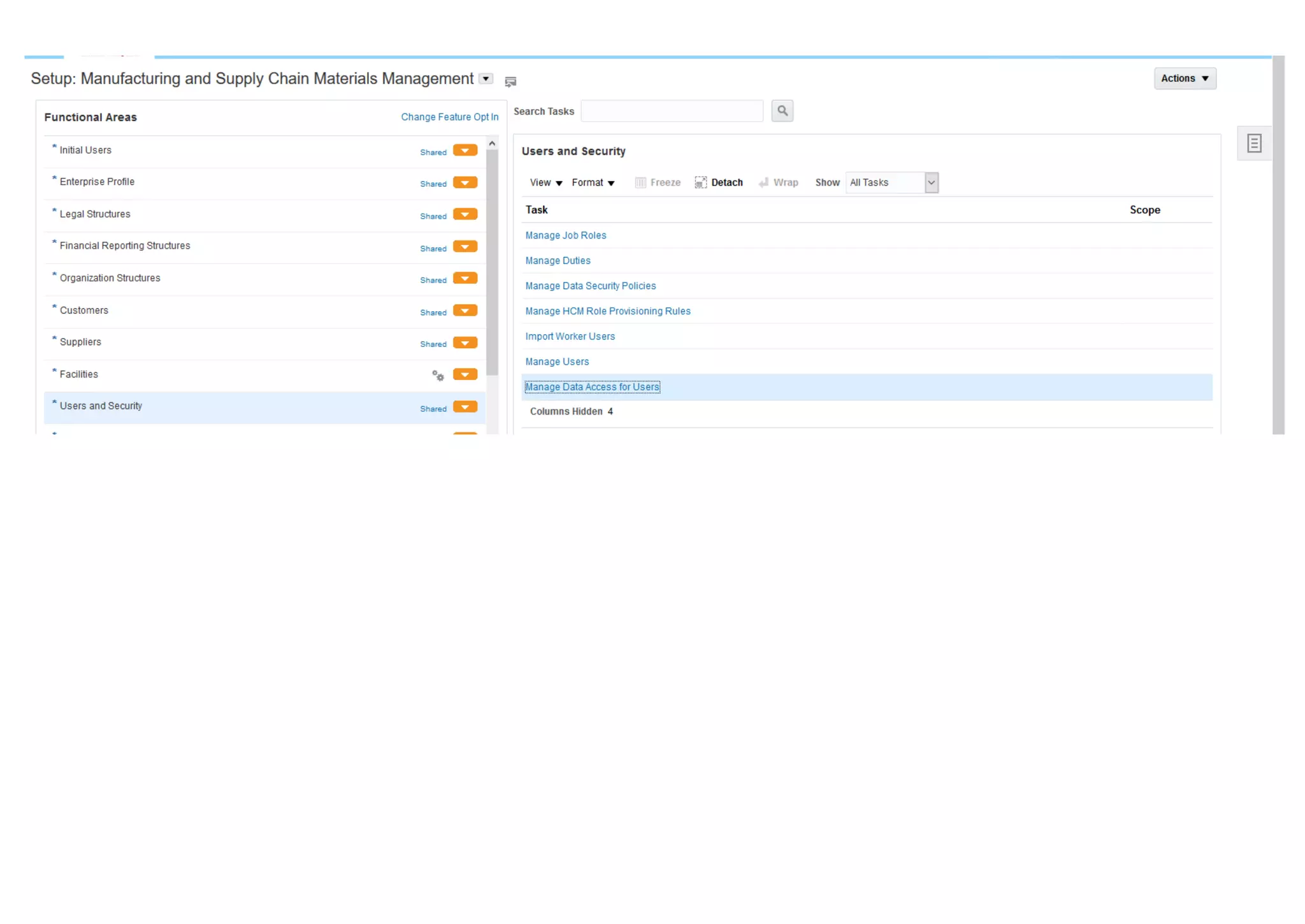This screenshot has width=1305, height=924.
Task: Select the Customers functional area row
Action: coord(84,311)
